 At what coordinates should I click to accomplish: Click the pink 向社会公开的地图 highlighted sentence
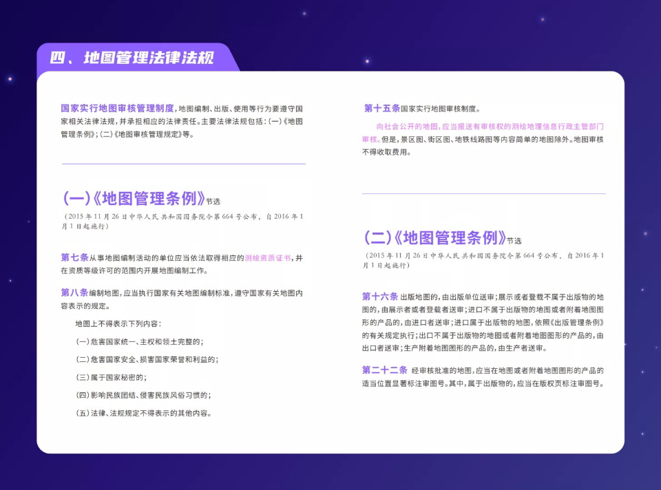coord(490,127)
